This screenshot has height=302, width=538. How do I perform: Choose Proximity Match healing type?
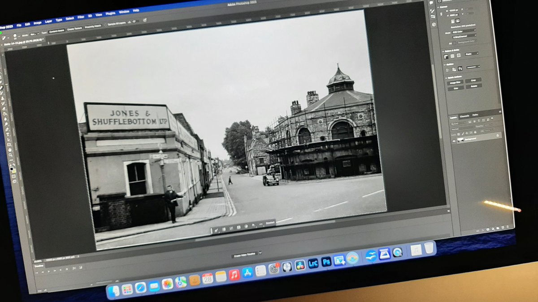pyautogui.click(x=93, y=26)
